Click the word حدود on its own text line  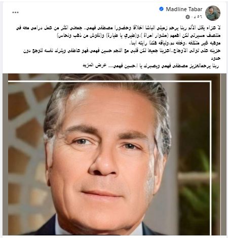(x=216, y=58)
